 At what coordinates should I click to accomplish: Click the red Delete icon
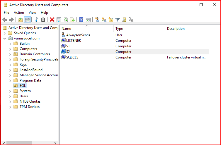[52, 20]
